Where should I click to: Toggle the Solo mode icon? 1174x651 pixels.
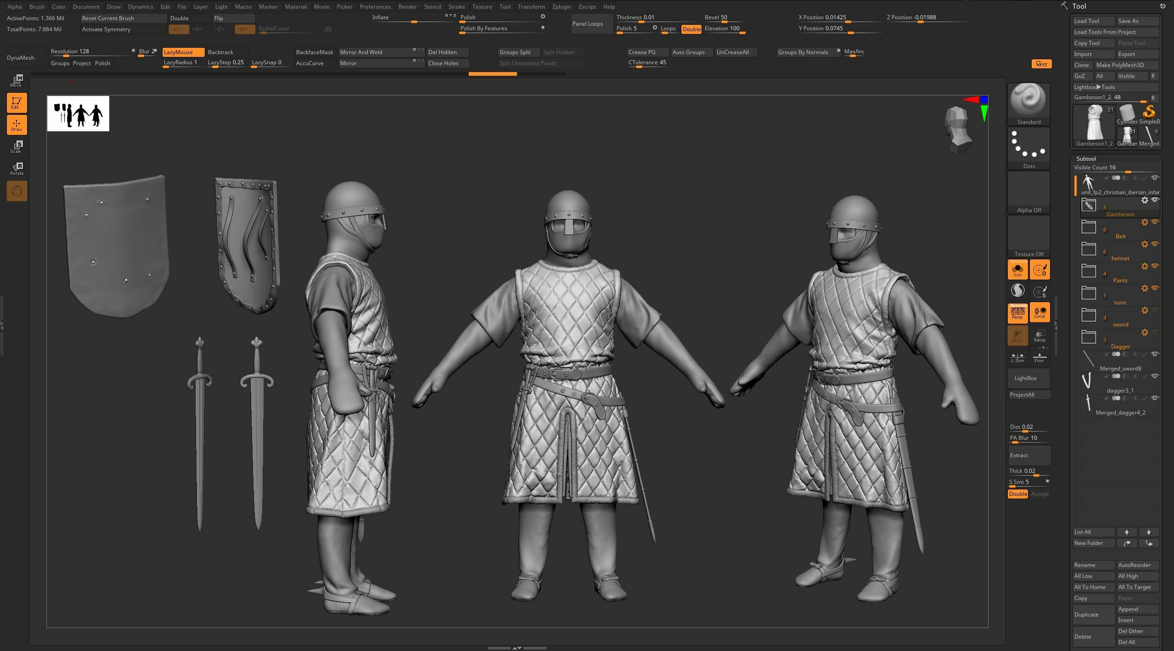click(1017, 269)
